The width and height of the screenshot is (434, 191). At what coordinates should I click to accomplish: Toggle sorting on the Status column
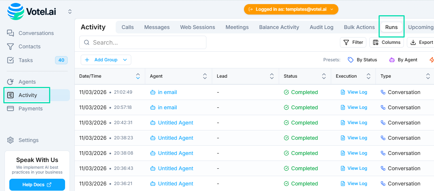coord(324,76)
